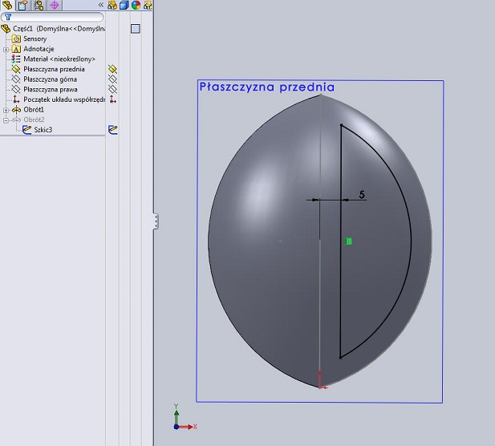Viewport: 495px width, 446px height.
Task: Click the Materiał list icon
Action: [x=16, y=59]
